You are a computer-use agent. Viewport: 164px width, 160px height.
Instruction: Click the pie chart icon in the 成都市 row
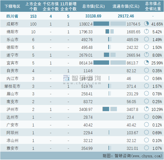pyautogui.click(x=146, y=24)
